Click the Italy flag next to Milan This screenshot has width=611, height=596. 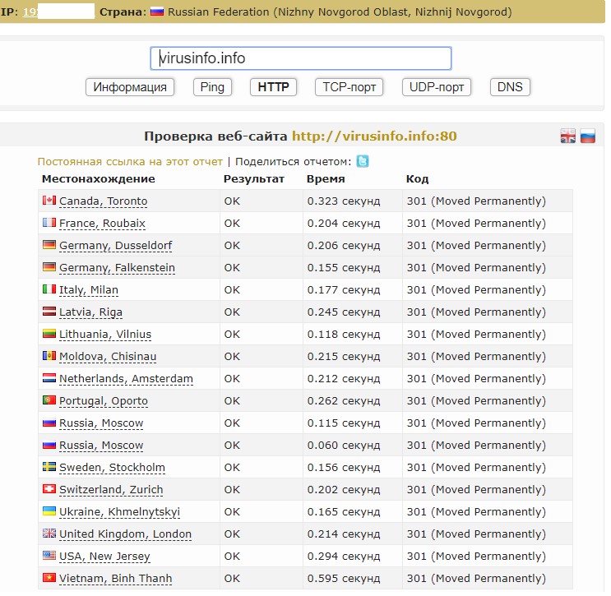pyautogui.click(x=49, y=289)
